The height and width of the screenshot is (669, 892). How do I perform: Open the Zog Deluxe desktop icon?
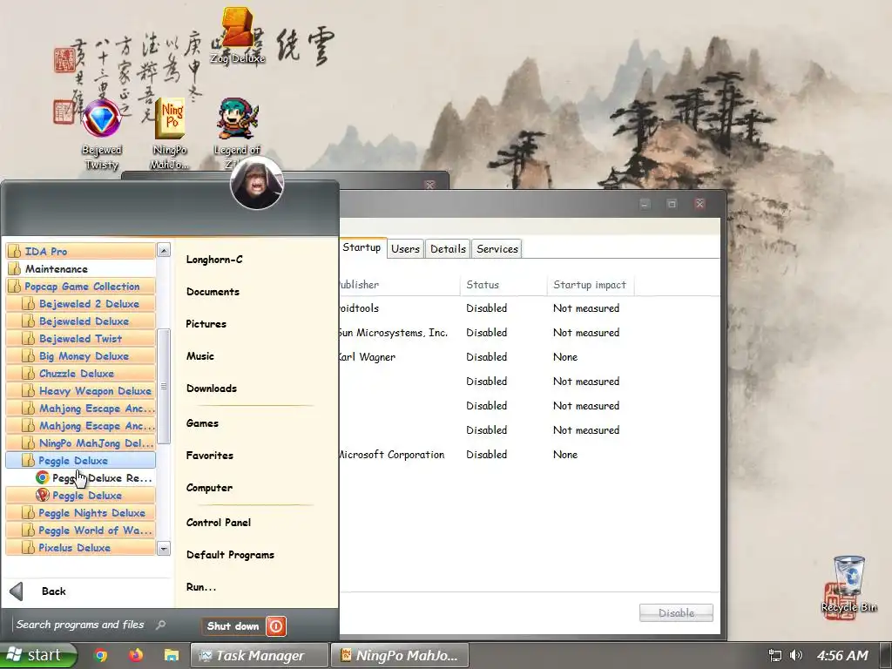(x=237, y=35)
